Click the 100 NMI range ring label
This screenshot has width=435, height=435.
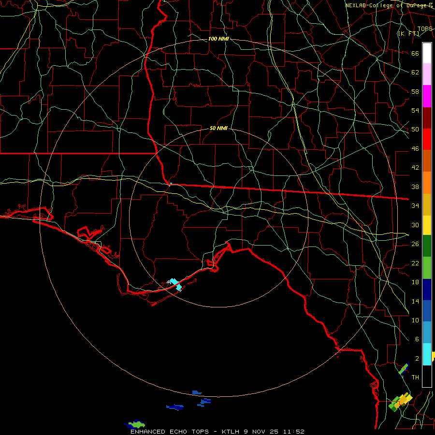218,39
